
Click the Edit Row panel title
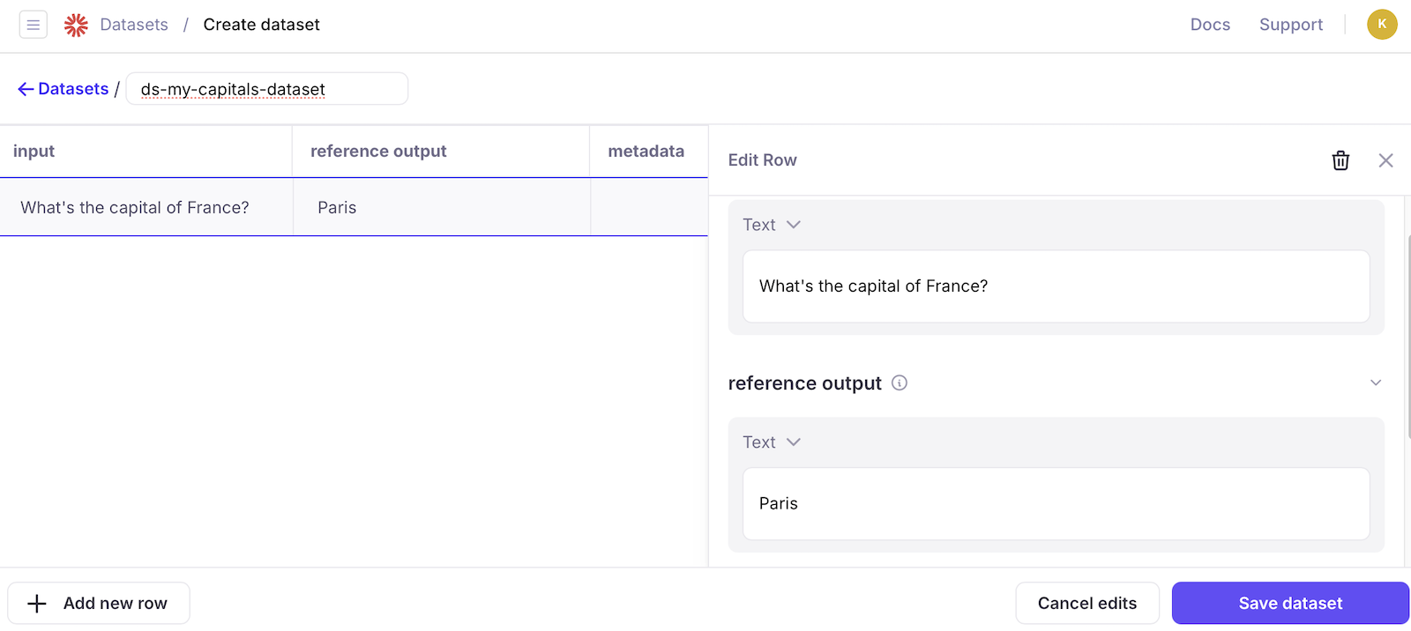pyautogui.click(x=762, y=160)
